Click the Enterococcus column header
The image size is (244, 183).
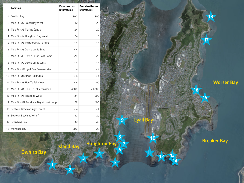coord(67,8)
